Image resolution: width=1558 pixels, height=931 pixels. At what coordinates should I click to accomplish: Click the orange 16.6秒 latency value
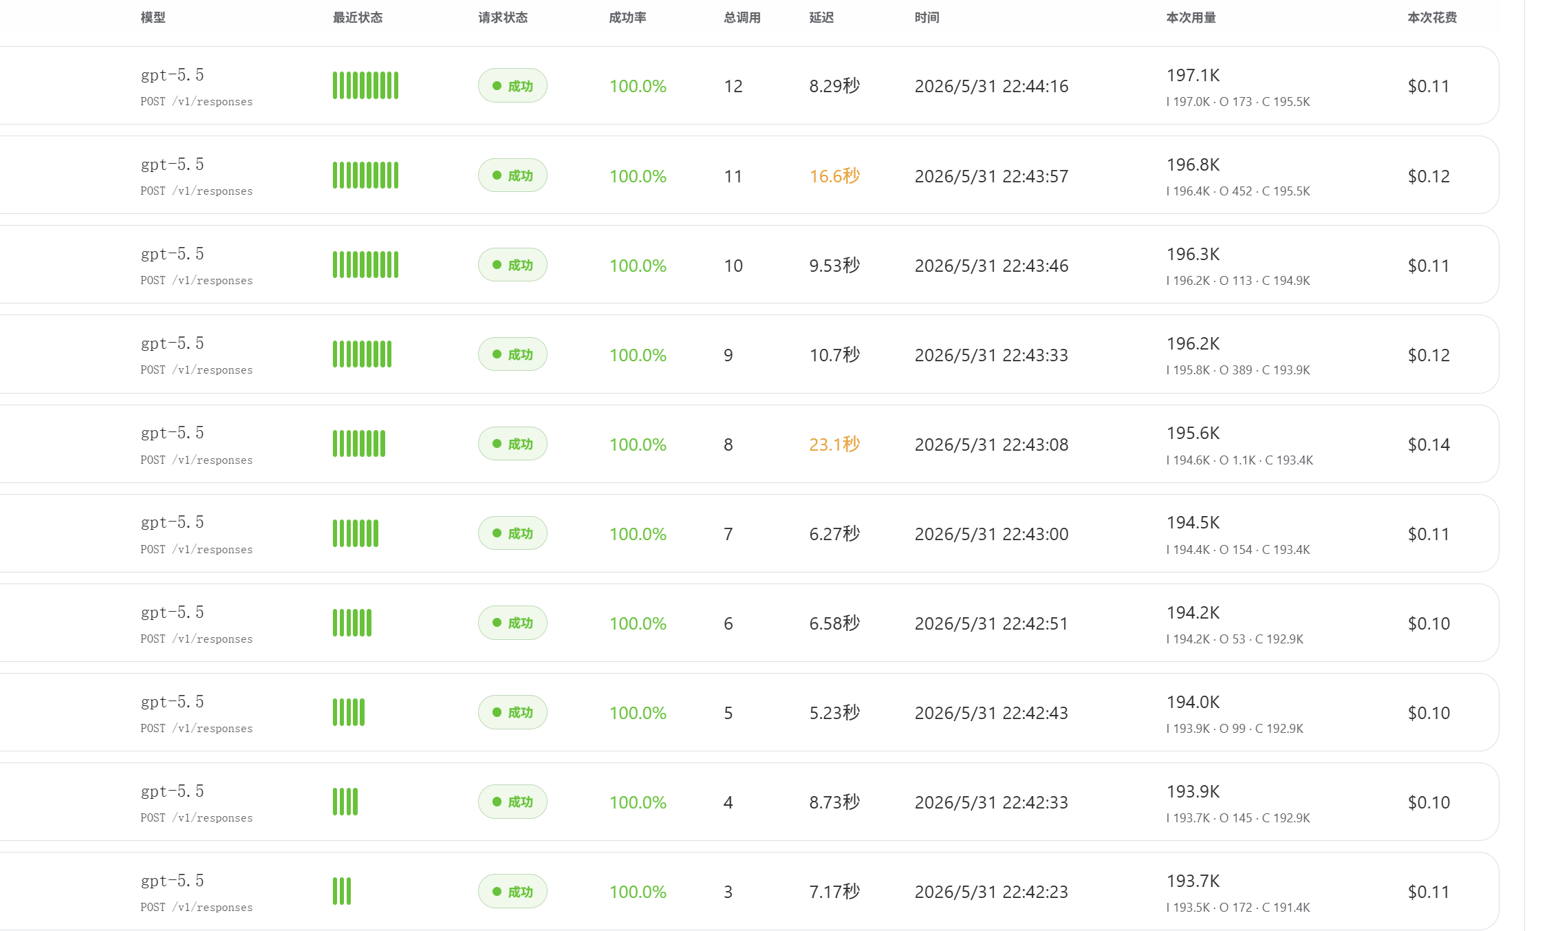click(834, 176)
